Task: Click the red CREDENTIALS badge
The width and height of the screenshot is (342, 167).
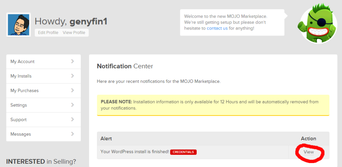Action: tap(183, 152)
